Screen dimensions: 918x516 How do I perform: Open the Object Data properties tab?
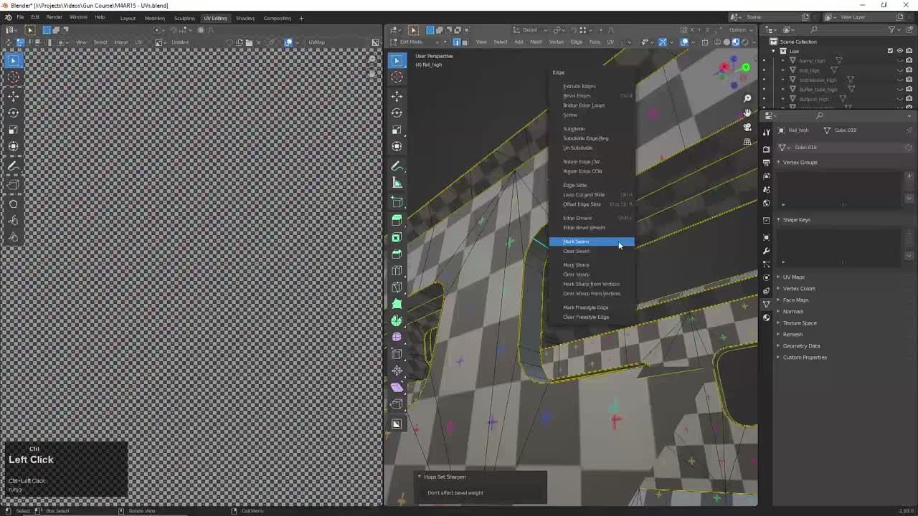point(766,304)
